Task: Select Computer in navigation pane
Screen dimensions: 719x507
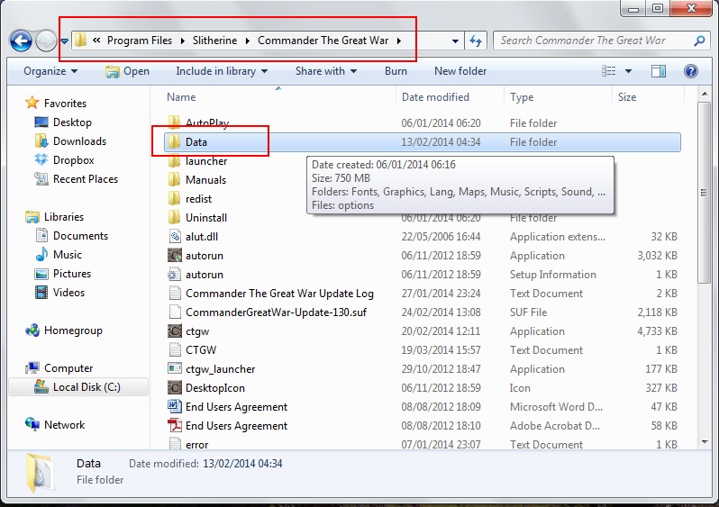Action: [68, 367]
